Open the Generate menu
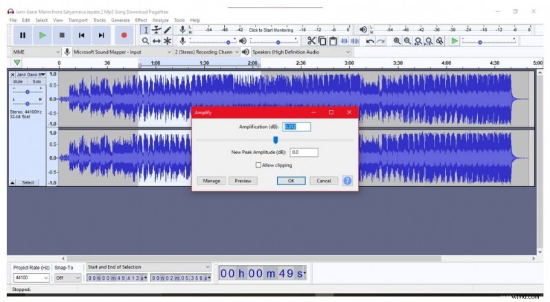The width and height of the screenshot is (550, 302). coord(120,20)
